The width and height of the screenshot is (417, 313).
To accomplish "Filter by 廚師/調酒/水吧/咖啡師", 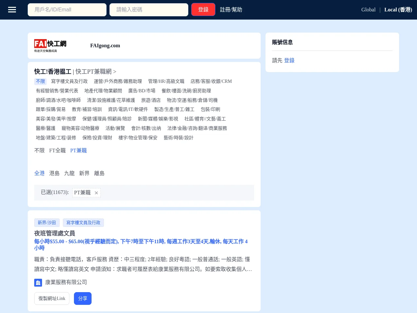I will 58,100.
